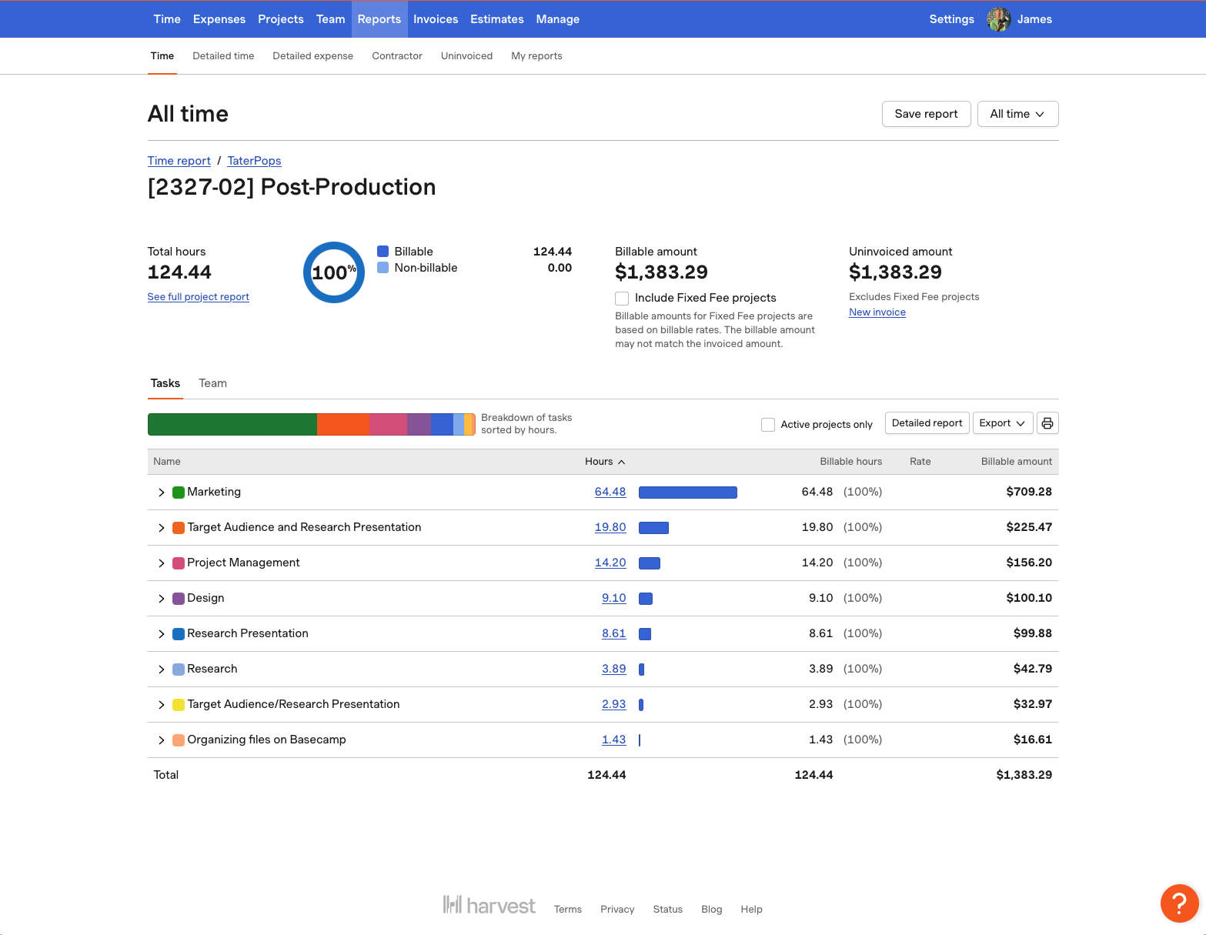The width and height of the screenshot is (1206, 935).
Task: Follow the New invoice link
Action: coord(877,312)
